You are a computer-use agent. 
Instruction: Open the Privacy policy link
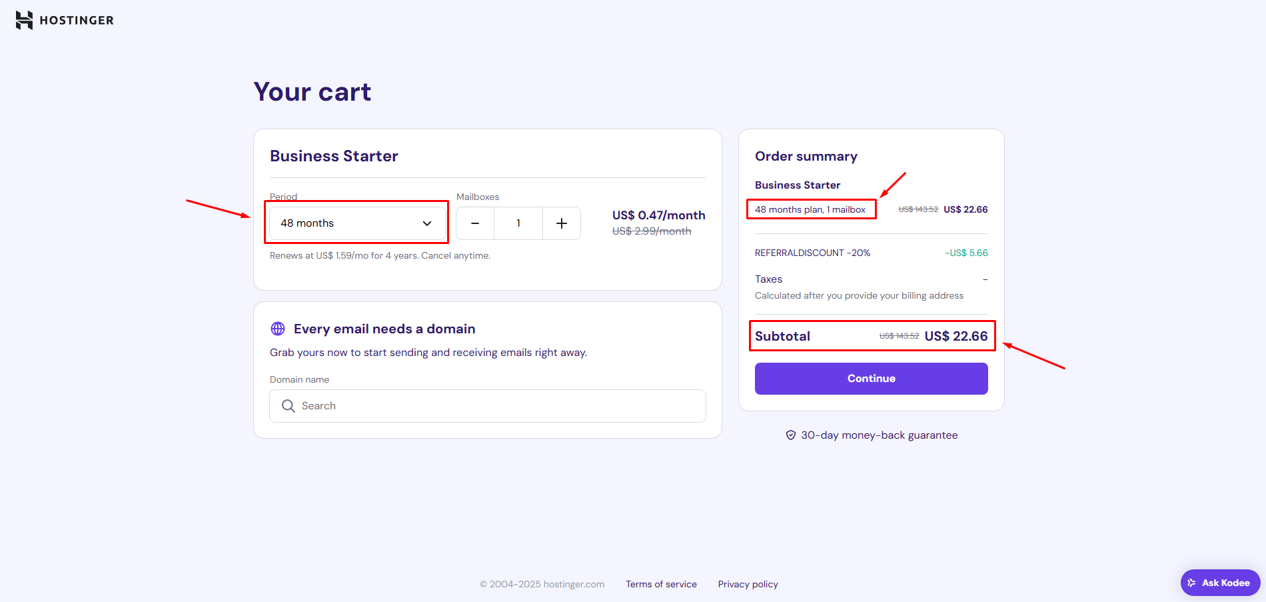(748, 584)
